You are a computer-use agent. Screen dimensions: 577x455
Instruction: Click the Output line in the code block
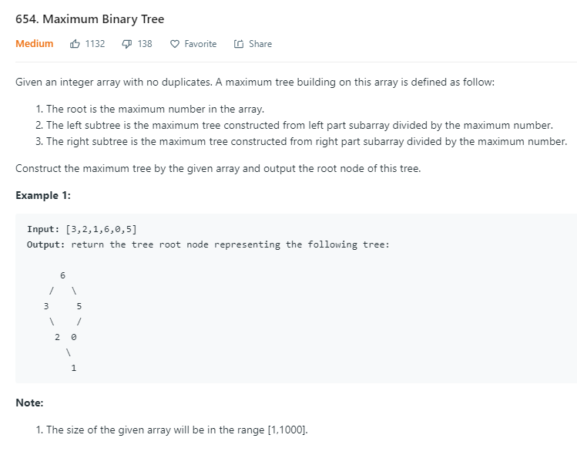coord(208,244)
